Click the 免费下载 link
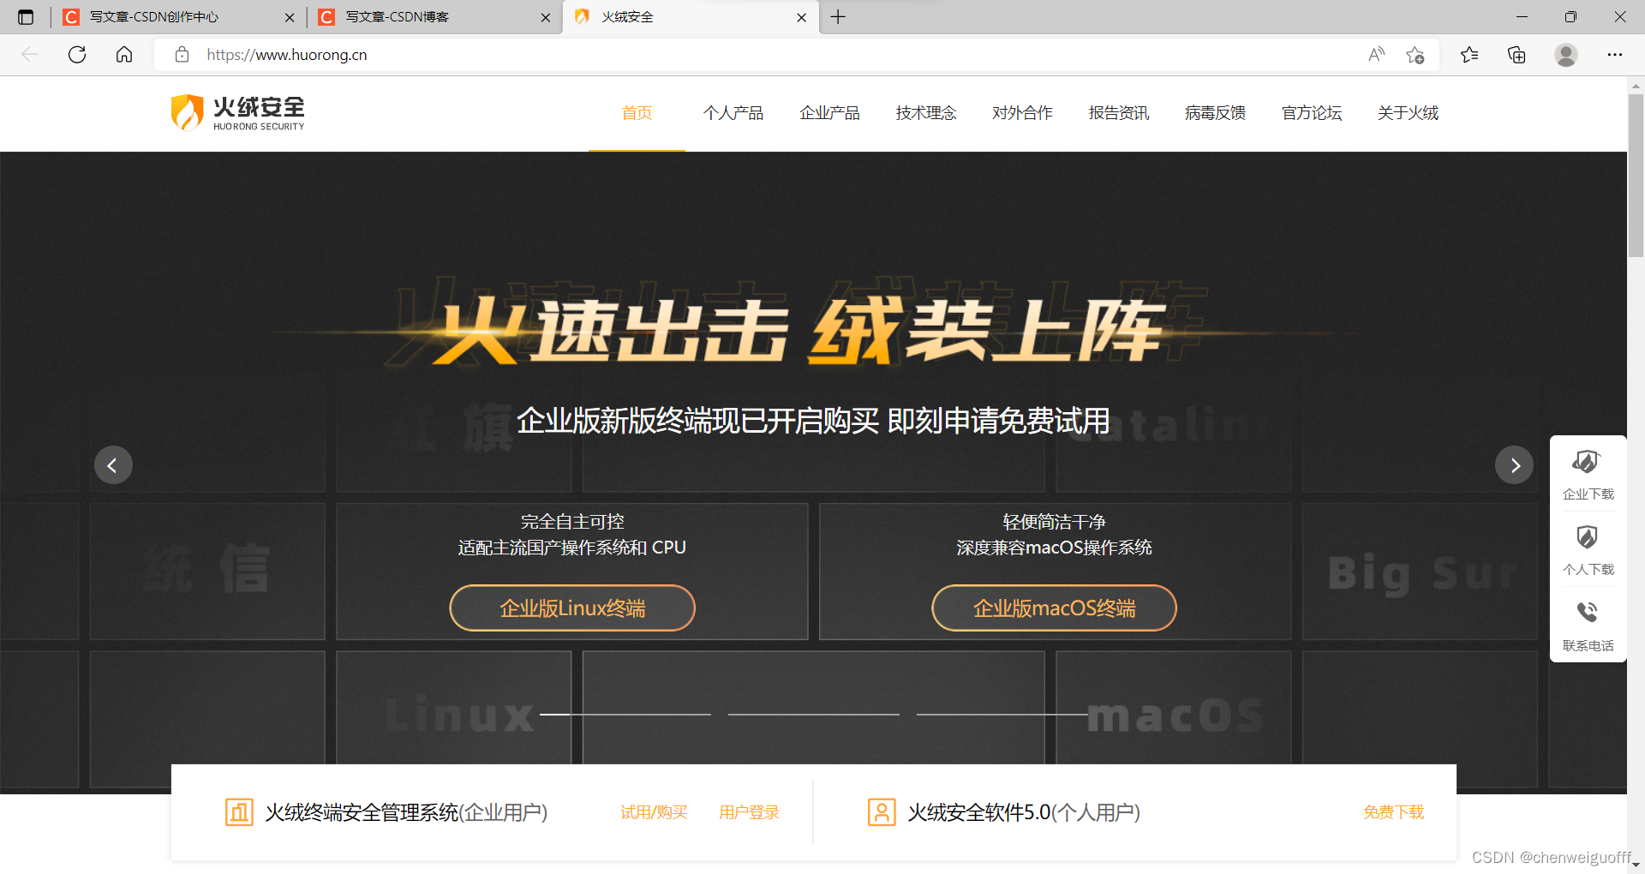Screen dimensions: 1645x874 click(1394, 812)
